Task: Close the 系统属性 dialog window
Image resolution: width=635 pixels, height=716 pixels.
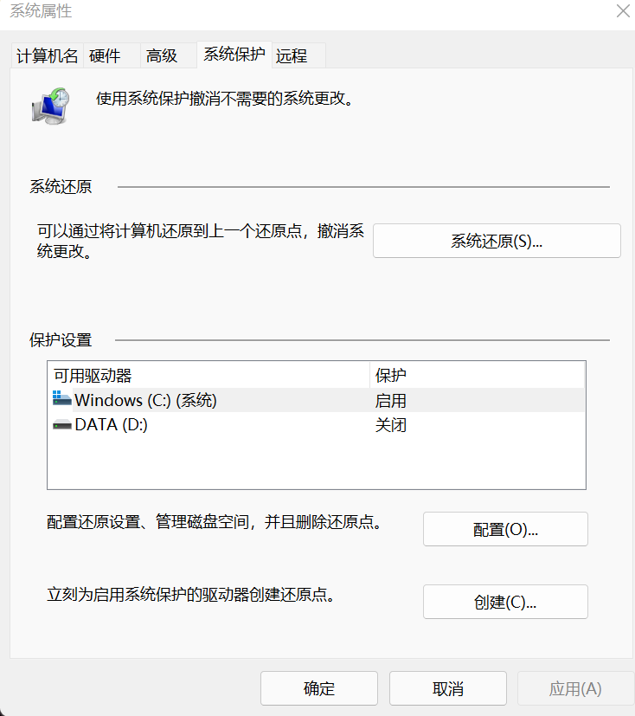Action: [x=622, y=11]
